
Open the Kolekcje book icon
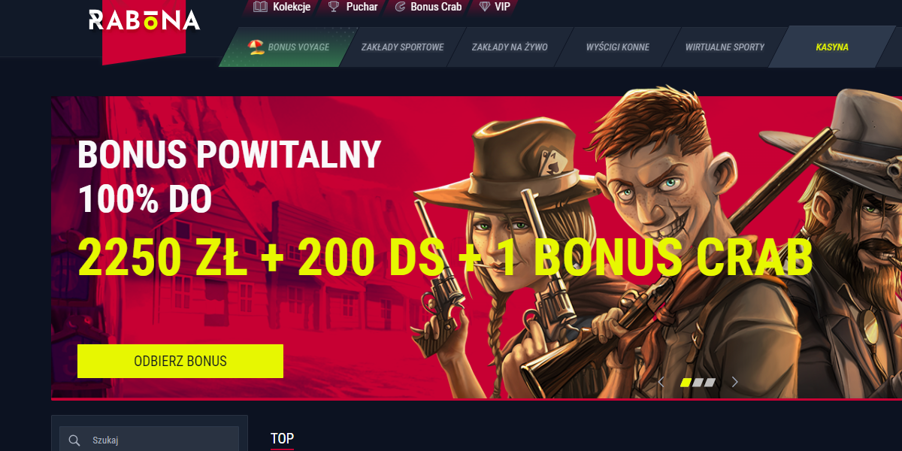[x=261, y=7]
